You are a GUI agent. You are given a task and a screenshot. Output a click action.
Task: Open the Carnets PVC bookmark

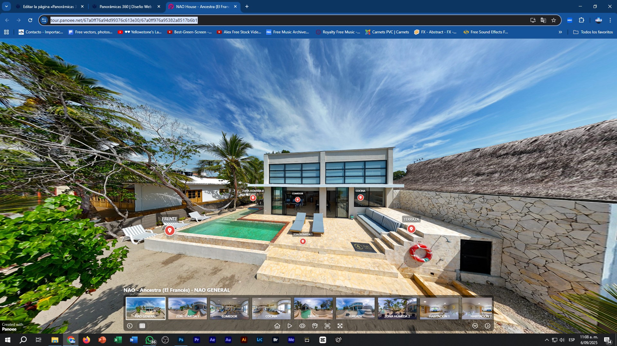(x=387, y=32)
